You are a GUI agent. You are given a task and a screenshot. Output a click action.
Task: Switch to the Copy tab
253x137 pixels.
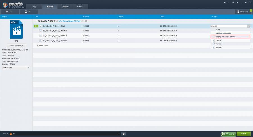[34, 6]
